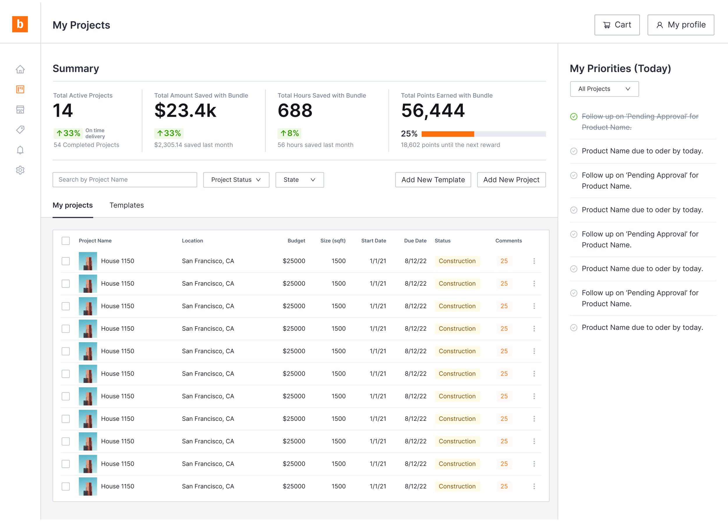The image size is (728, 522).
Task: Click Add New Template button
Action: 433,180
